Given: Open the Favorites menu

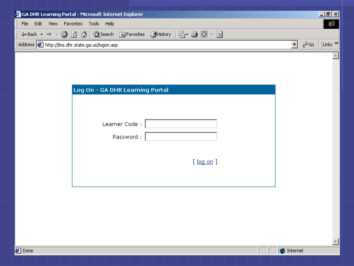Looking at the screenshot, I should click(x=73, y=24).
